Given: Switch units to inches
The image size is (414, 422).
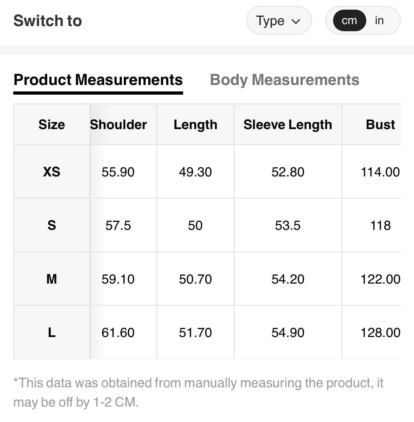Looking at the screenshot, I should click(379, 21).
